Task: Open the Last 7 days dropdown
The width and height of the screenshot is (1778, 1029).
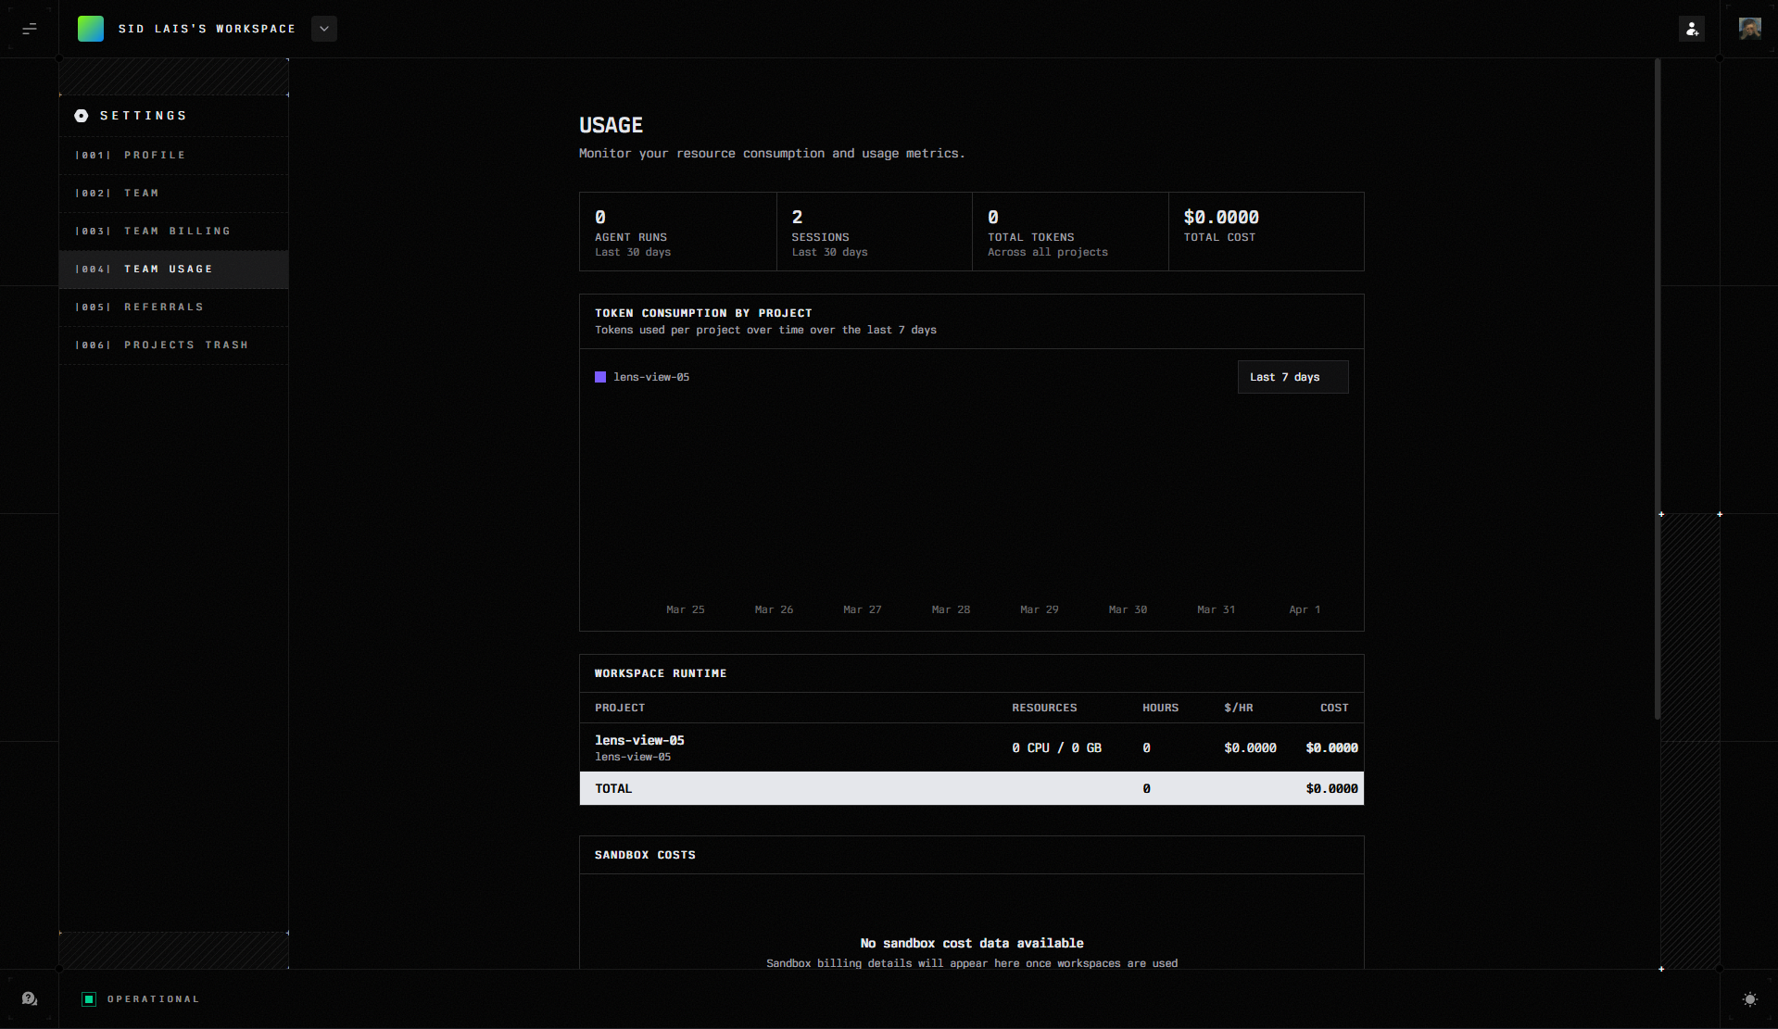Action: [x=1293, y=377]
